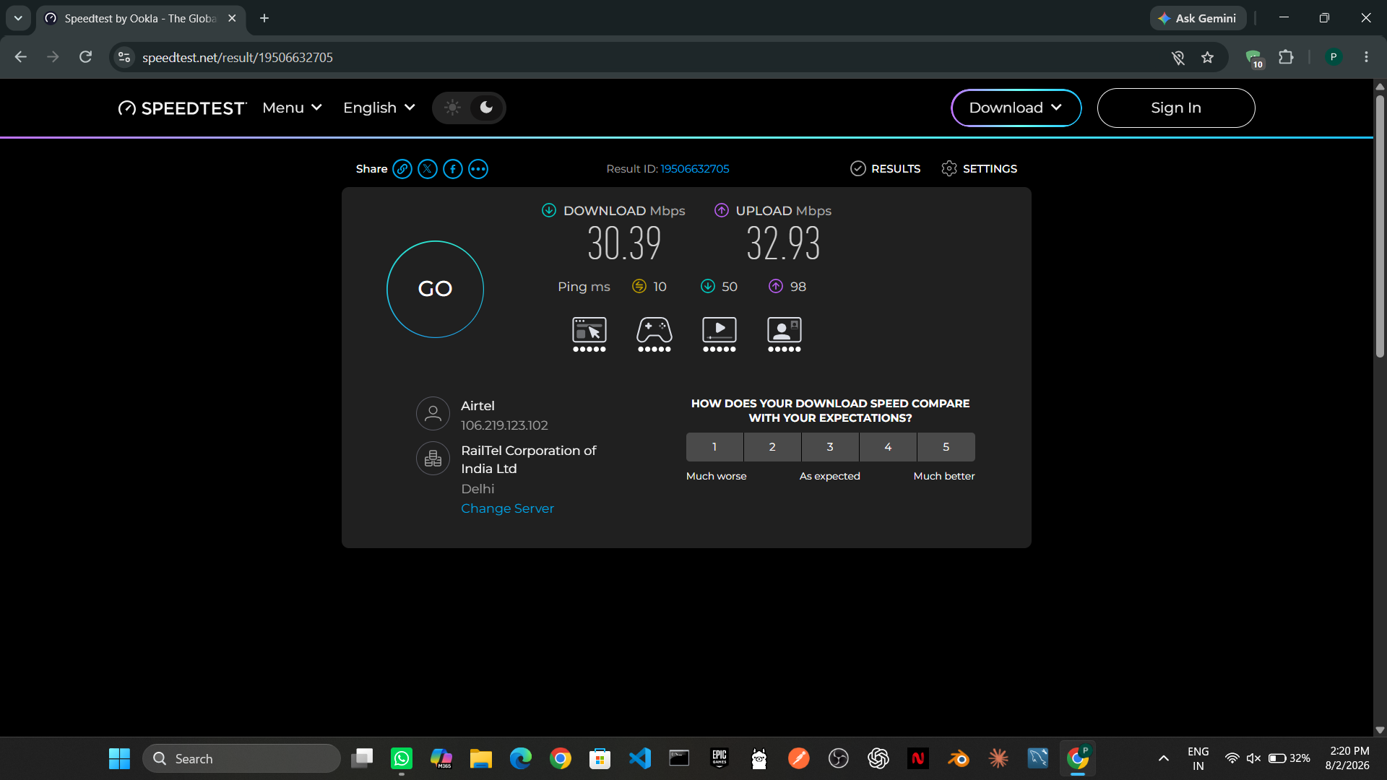Show hidden system tray icons

(x=1164, y=758)
